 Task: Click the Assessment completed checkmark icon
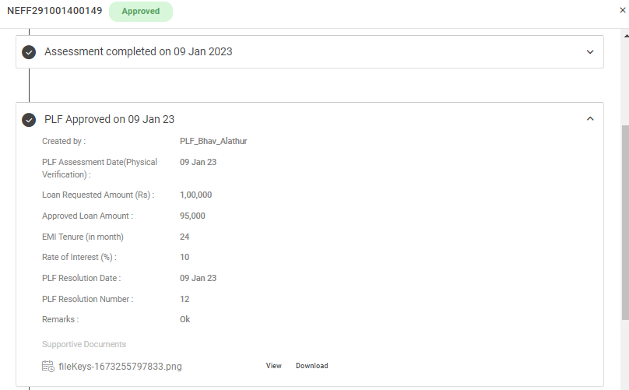tap(29, 52)
